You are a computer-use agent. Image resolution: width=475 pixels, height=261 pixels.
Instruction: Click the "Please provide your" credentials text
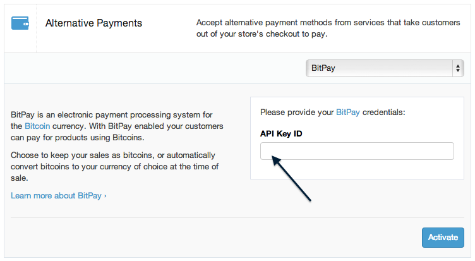click(x=297, y=112)
